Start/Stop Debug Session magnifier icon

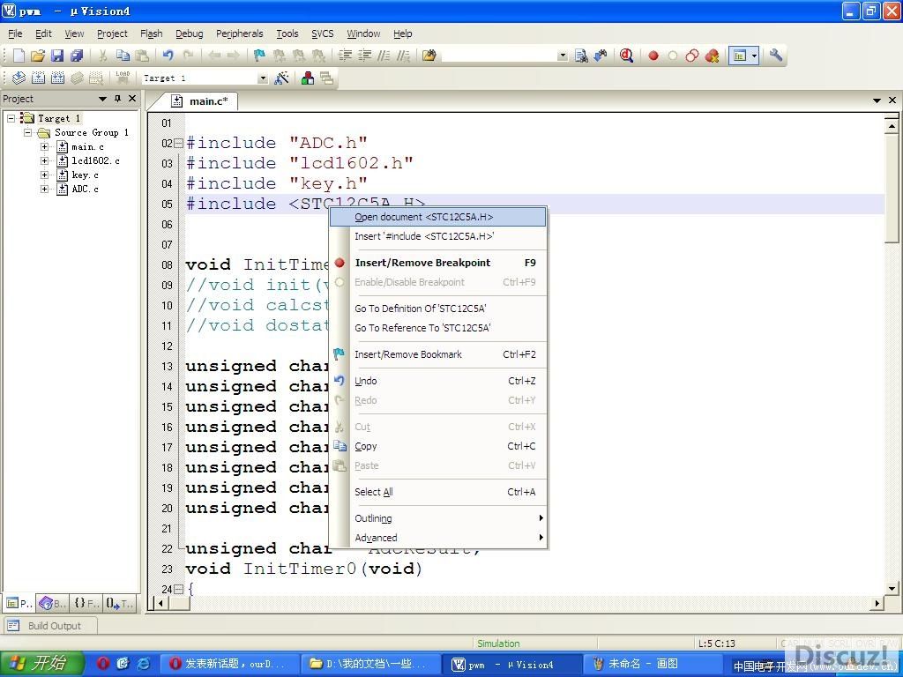[627, 56]
